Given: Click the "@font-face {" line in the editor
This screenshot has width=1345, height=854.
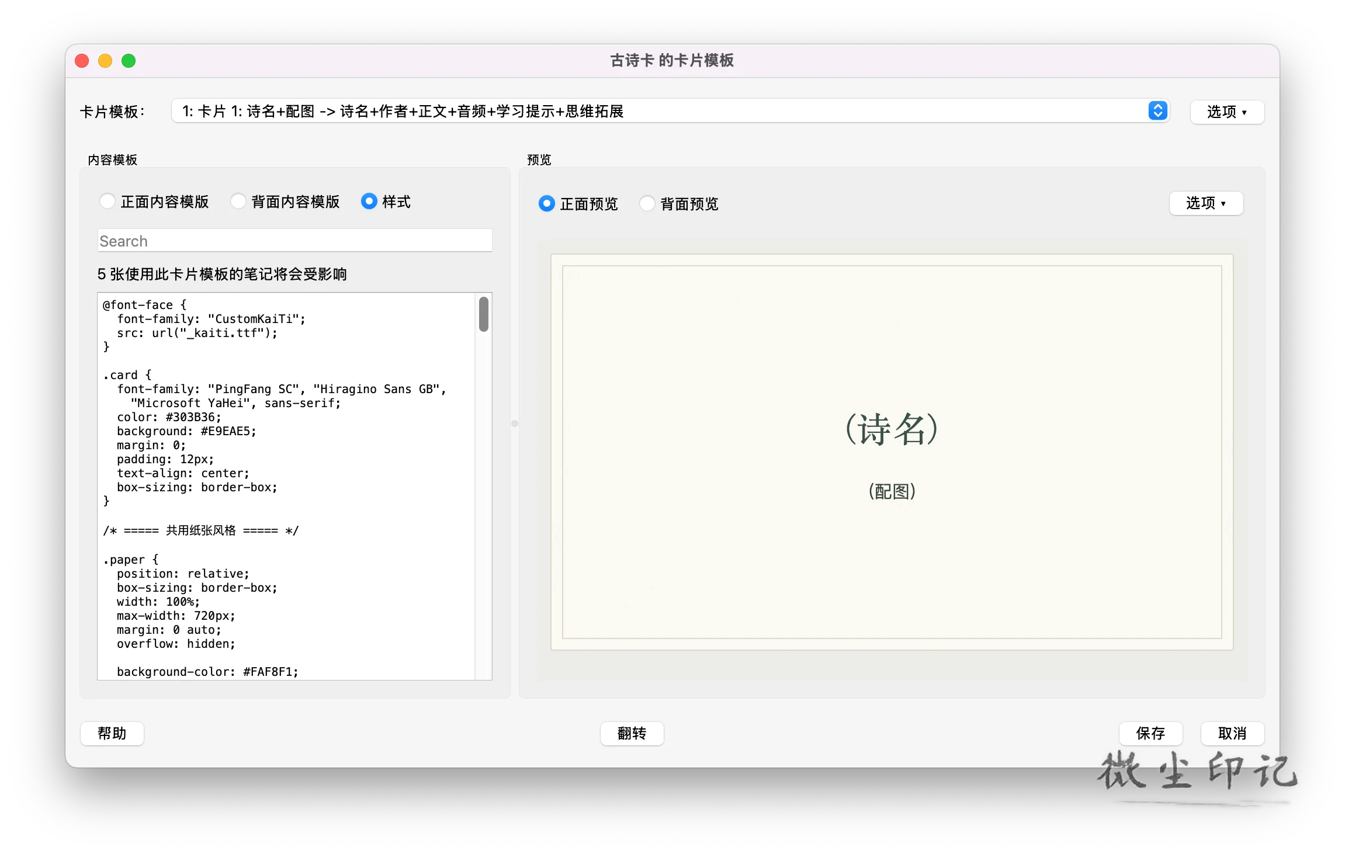Looking at the screenshot, I should 145,305.
